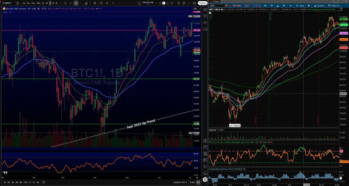This screenshot has height=186, width=349.
Task: Open the object tree layers icon
Action: (x=205, y=22)
